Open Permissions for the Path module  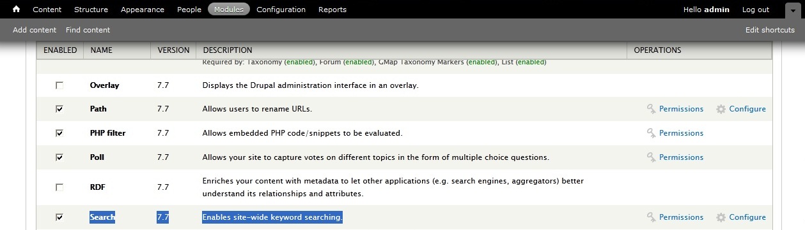click(681, 109)
